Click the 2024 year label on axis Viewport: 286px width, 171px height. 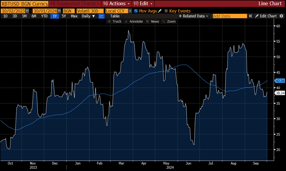point(170,167)
